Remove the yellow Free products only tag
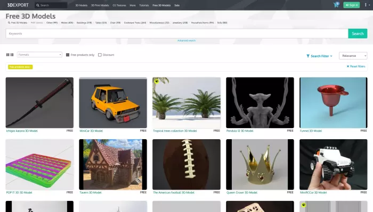This screenshot has height=212, width=373. coord(20,67)
